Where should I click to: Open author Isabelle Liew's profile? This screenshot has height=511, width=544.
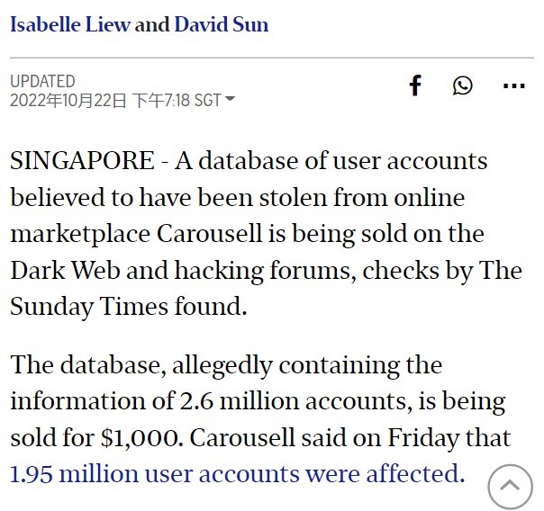tap(70, 24)
